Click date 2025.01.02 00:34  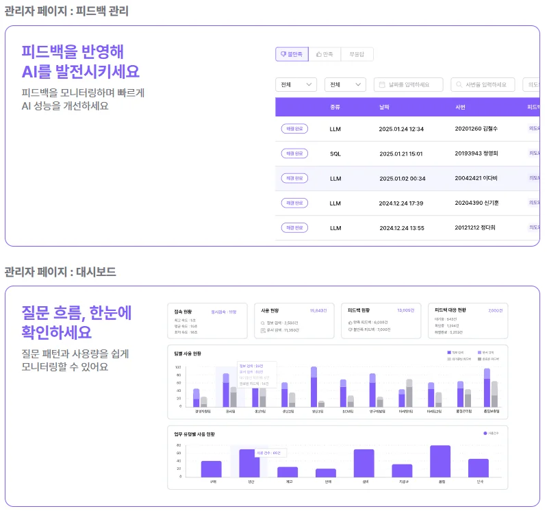tap(403, 179)
